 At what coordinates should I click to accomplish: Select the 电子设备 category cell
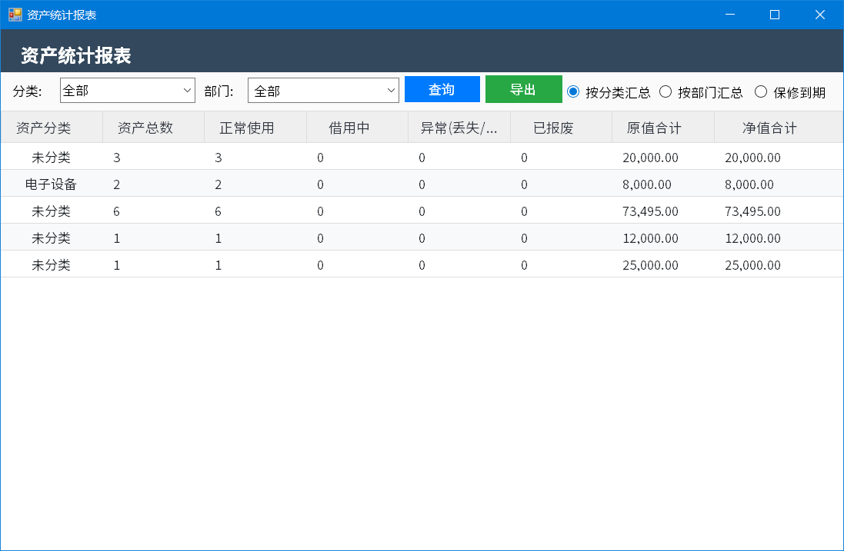pyautogui.click(x=51, y=184)
